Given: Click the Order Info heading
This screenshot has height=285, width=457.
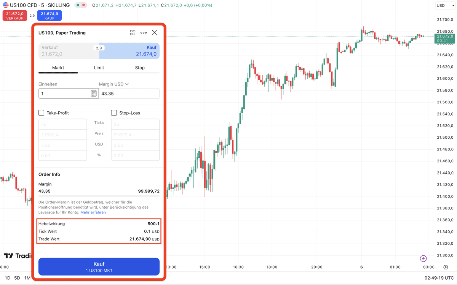Looking at the screenshot, I should tap(49, 174).
